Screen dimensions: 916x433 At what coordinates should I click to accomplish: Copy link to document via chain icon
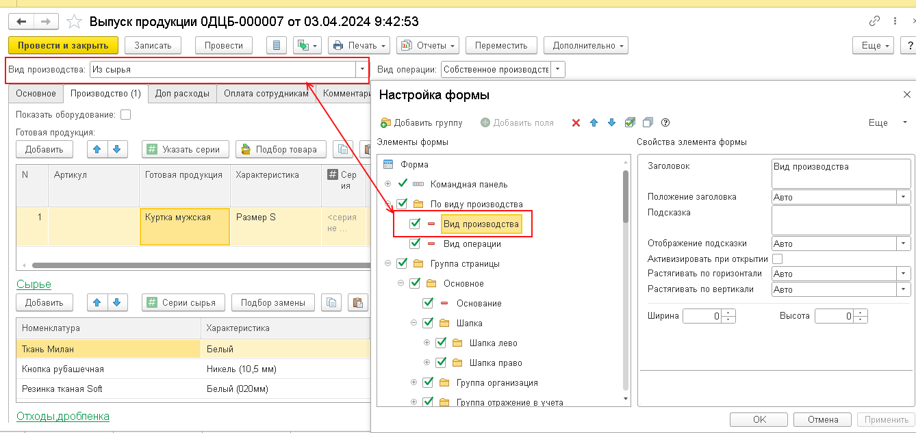pos(874,21)
